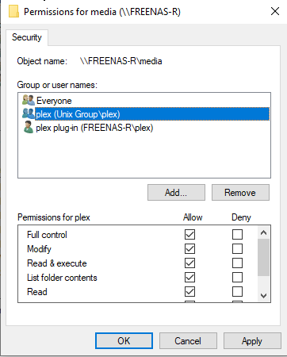287x357 pixels.
Task: Check Deny box for List folder contents
Action: 237,277
